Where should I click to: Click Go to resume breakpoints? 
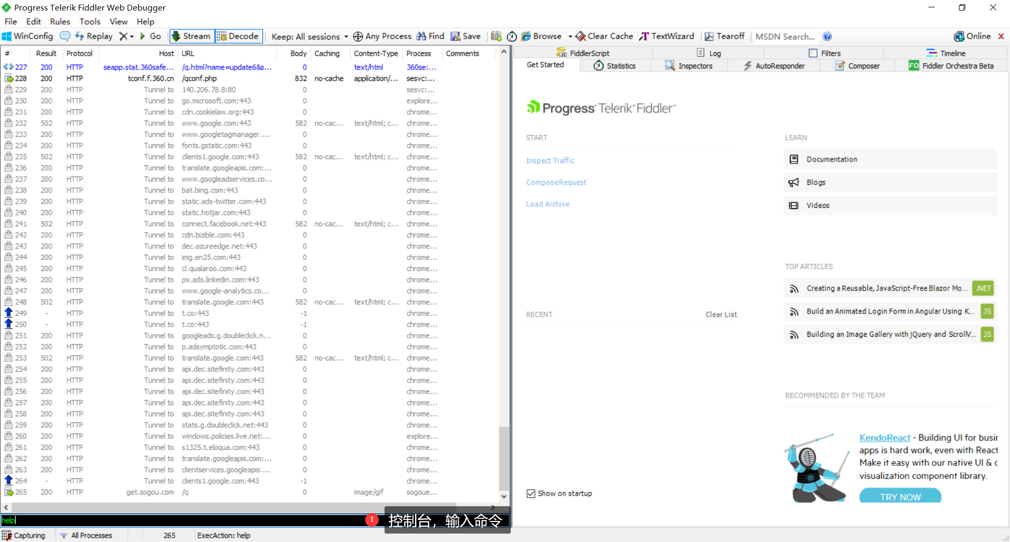tap(150, 36)
